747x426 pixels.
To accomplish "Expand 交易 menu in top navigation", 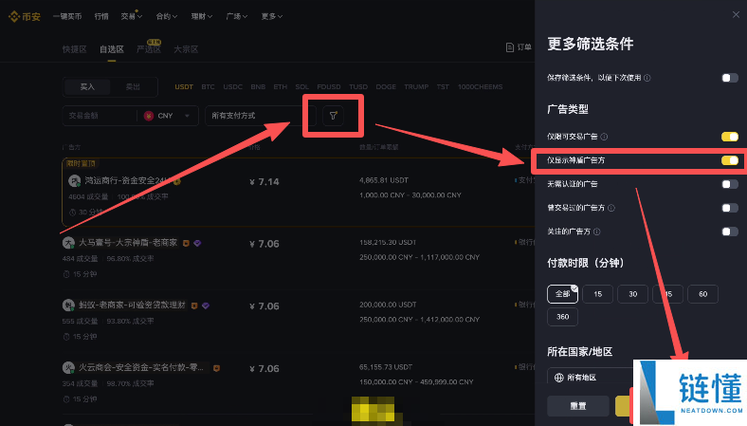I will (x=131, y=16).
